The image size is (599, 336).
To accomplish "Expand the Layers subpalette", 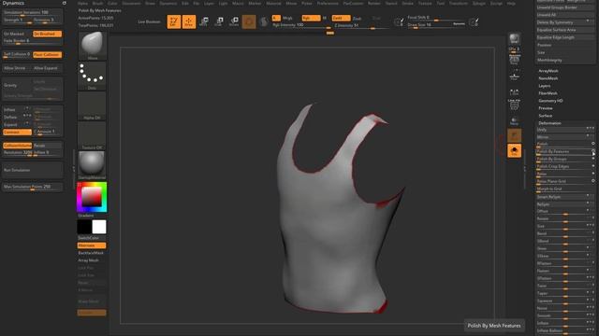I will (545, 86).
